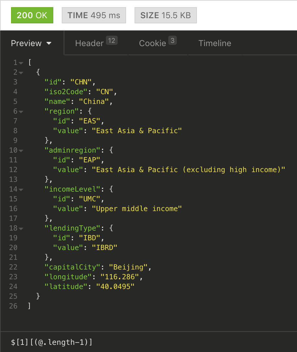This screenshot has width=297, height=352.
Task: Collapse the object fold arrow on line 2
Action: click(21, 73)
